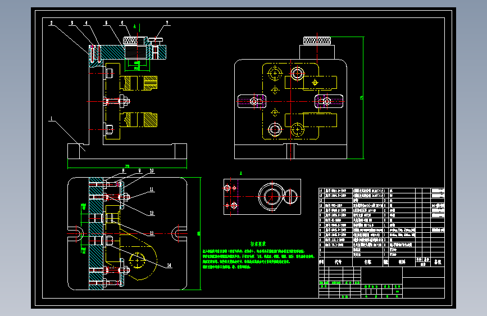Click the part balloon number 8
The image size is (487, 316).
coord(124,171)
